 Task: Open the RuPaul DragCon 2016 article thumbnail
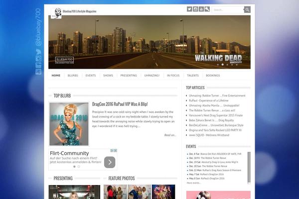pyautogui.click(x=69, y=124)
